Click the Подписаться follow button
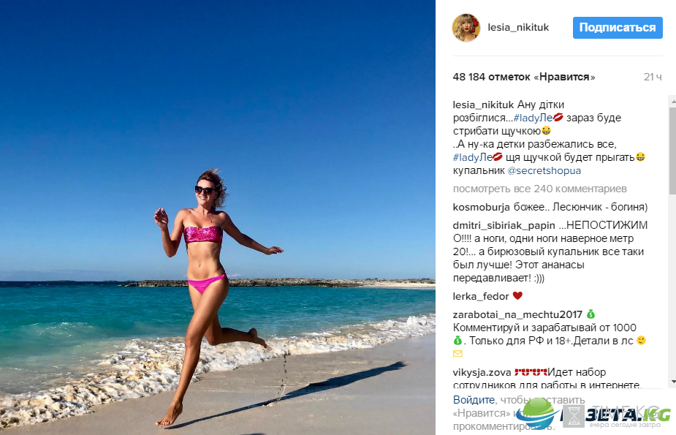This screenshot has height=435, width=676. pyautogui.click(x=618, y=28)
